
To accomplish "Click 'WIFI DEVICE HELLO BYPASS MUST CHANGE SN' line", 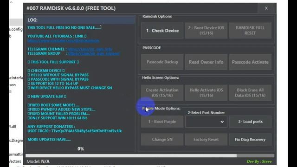I will (70, 88).
